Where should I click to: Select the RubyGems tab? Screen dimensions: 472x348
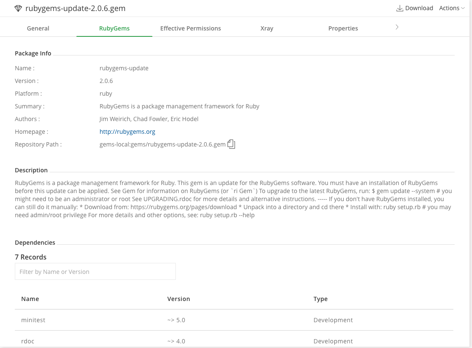pyautogui.click(x=114, y=28)
